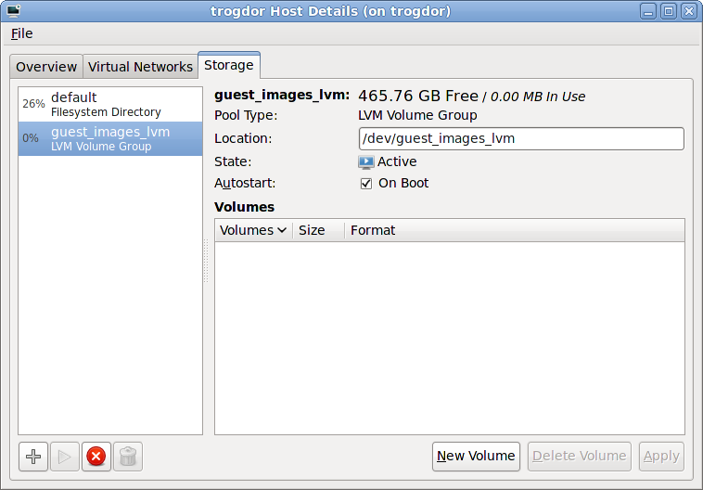Maximize the Host Details window
This screenshot has width=703, height=490.
(x=668, y=11)
